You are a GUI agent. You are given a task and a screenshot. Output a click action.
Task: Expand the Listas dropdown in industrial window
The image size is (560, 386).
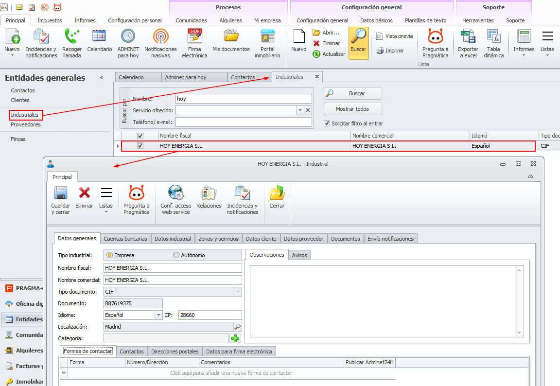106,199
